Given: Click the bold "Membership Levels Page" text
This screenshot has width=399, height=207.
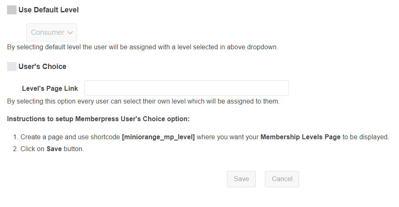Looking at the screenshot, I should pyautogui.click(x=300, y=137).
